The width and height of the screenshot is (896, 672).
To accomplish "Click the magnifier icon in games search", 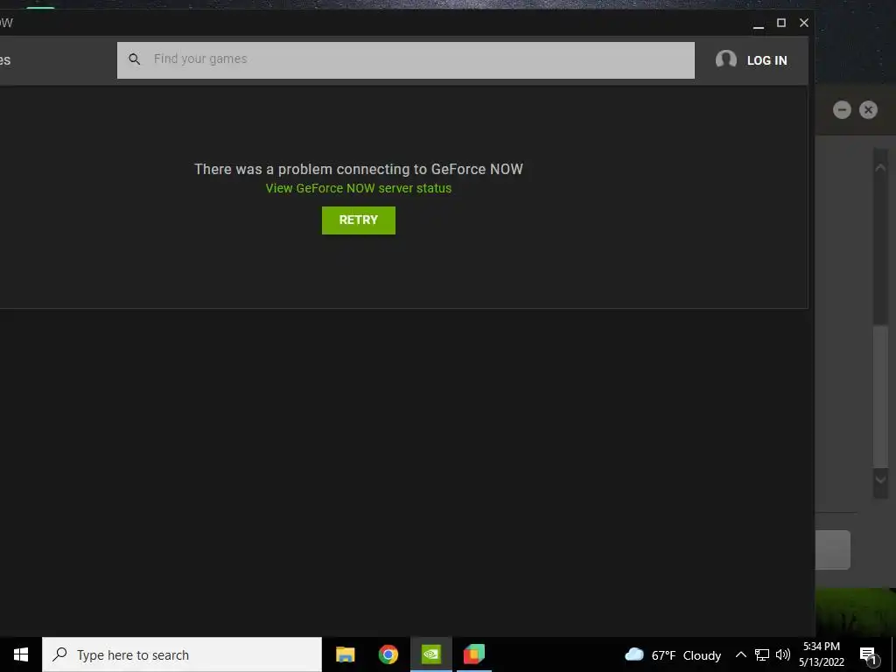I will [134, 59].
